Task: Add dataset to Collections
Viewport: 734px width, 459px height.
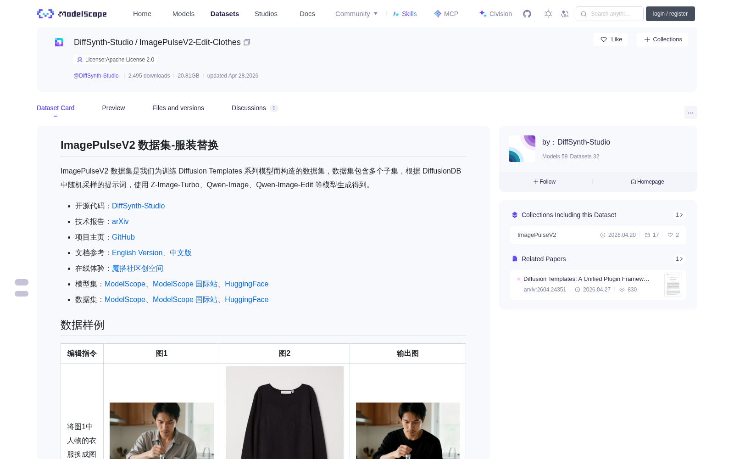Action: (662, 39)
